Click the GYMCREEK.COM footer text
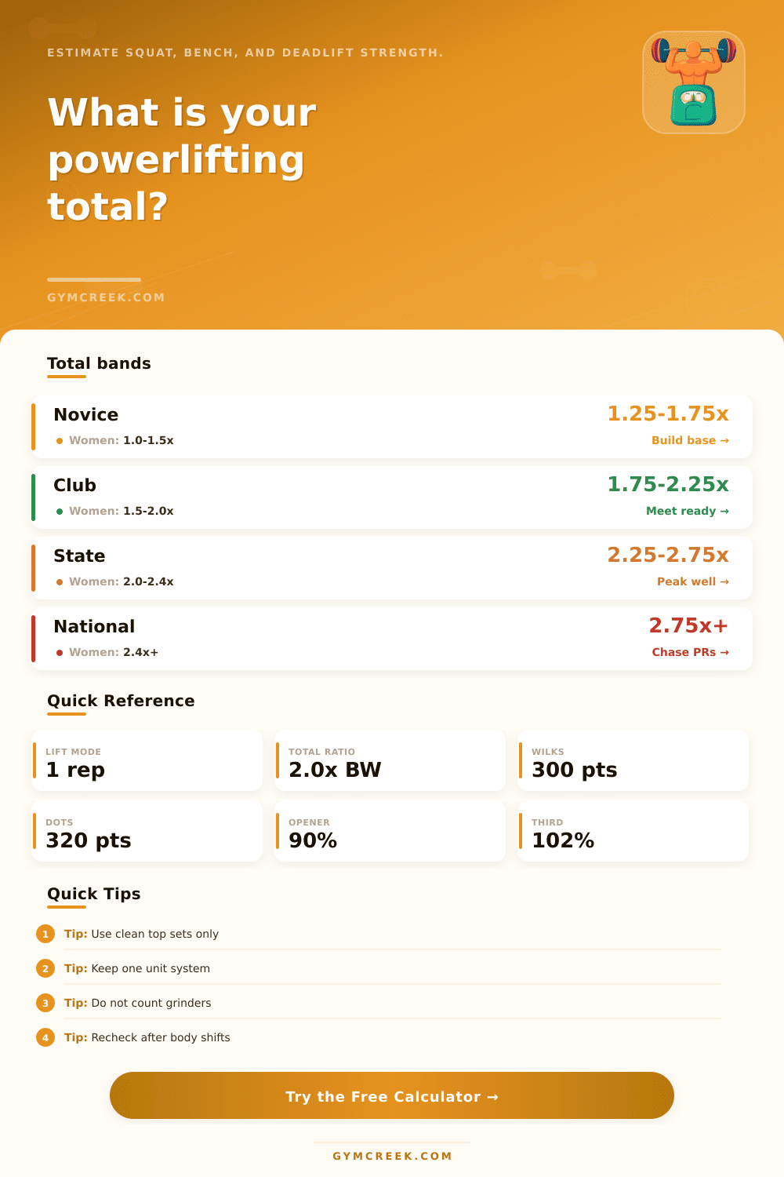Viewport: 784px width, 1177px height. pos(392,1155)
